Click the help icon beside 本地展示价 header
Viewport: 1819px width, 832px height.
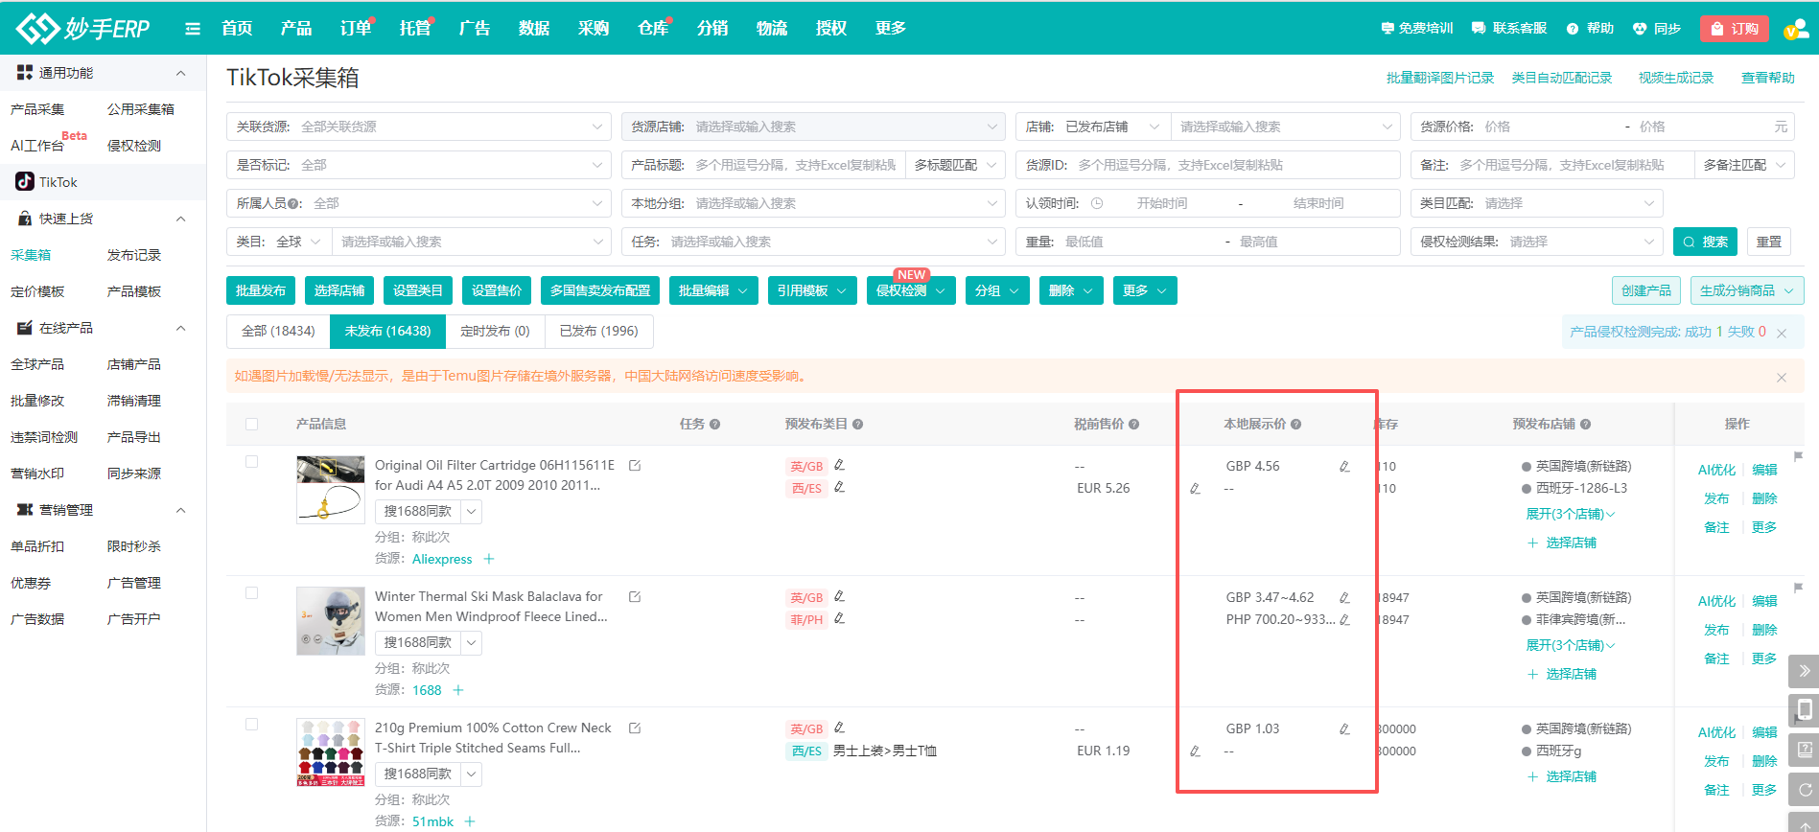[1295, 425]
